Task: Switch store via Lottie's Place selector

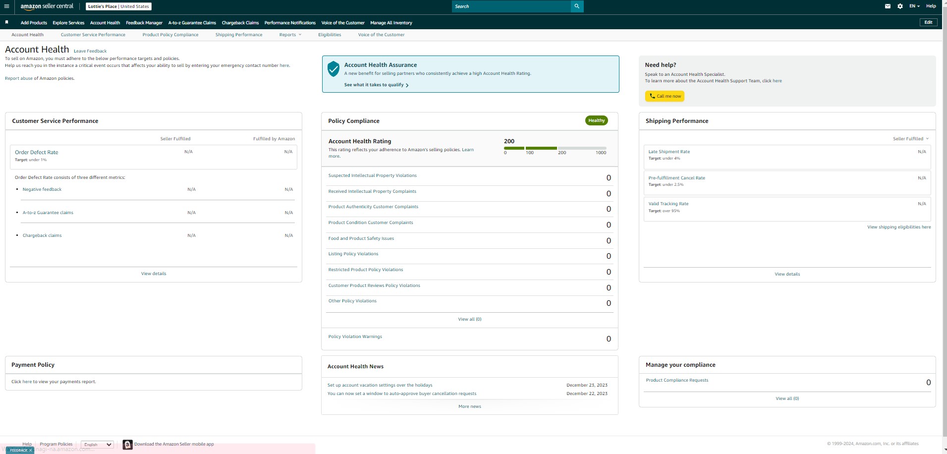Action: coord(118,6)
